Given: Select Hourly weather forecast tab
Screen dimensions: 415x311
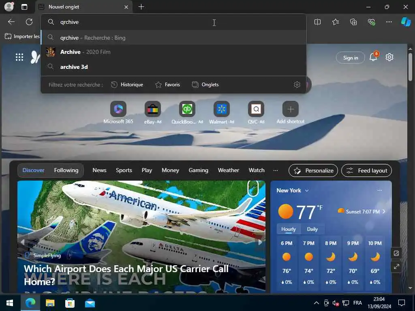Looking at the screenshot, I should (x=288, y=229).
